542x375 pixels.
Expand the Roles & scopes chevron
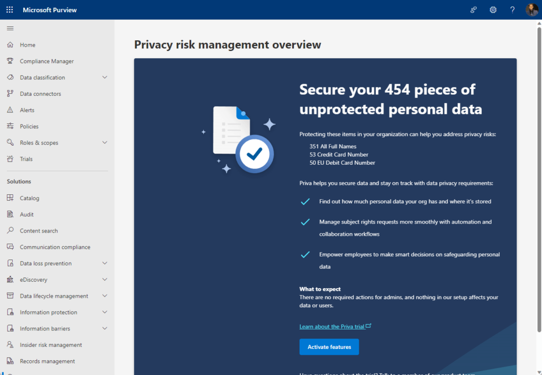(104, 142)
